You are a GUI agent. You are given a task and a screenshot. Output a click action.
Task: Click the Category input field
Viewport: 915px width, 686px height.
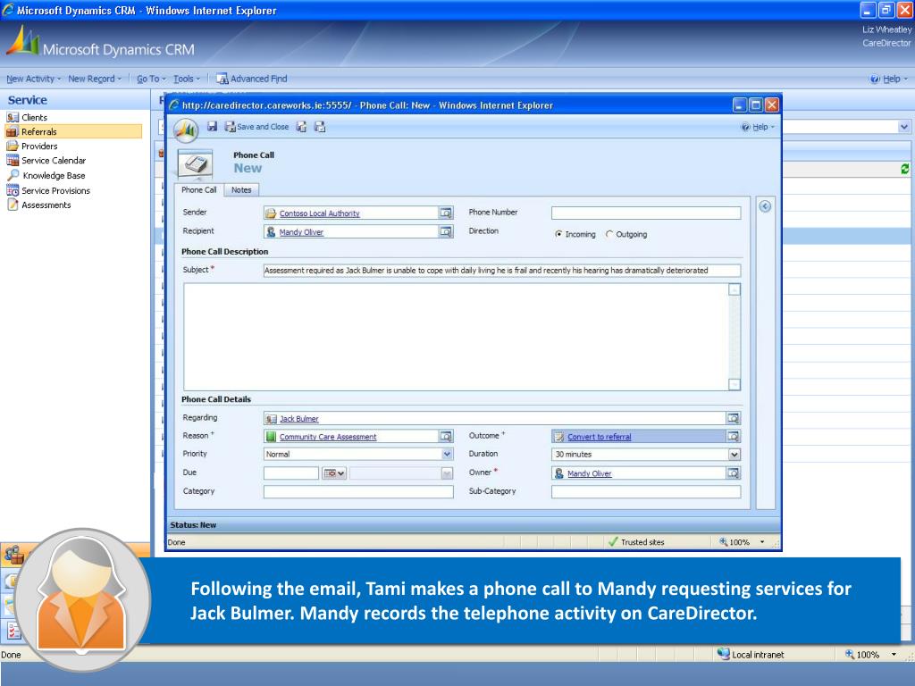pos(358,492)
